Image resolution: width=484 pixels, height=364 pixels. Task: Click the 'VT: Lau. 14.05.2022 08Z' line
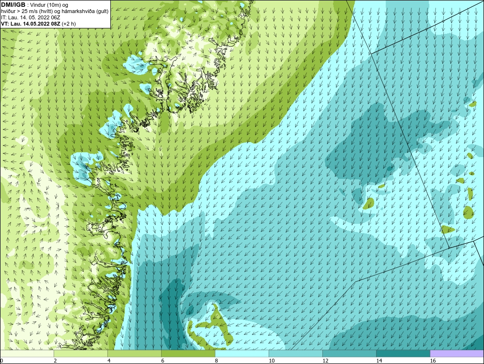coord(31,24)
